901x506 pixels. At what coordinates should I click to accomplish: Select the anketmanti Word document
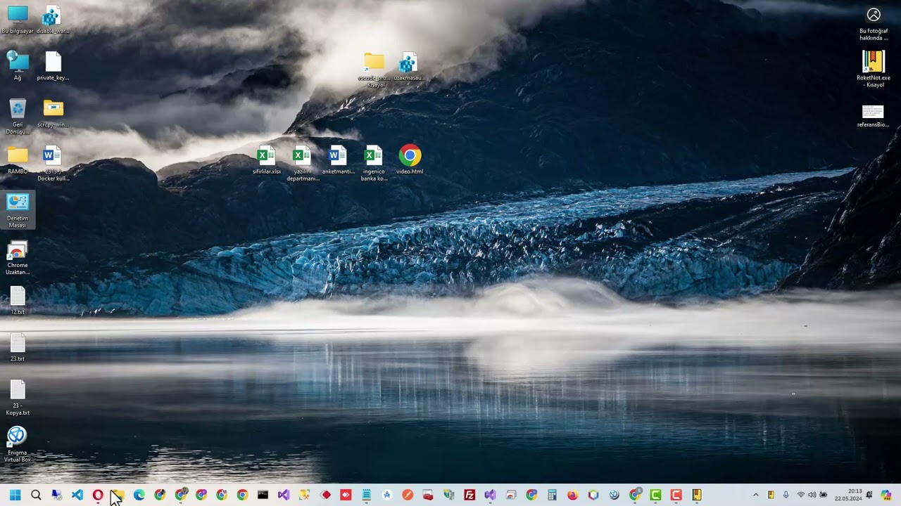point(338,160)
